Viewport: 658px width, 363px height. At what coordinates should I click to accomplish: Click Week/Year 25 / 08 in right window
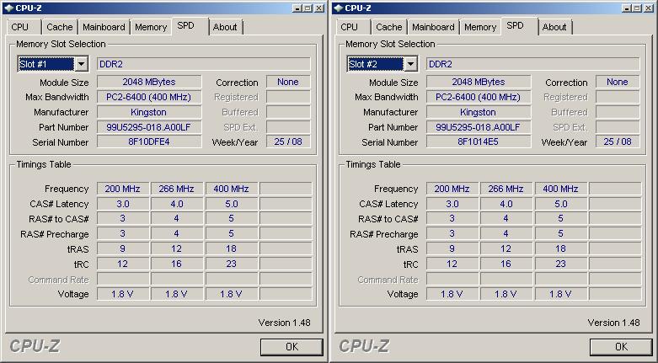tap(618, 141)
